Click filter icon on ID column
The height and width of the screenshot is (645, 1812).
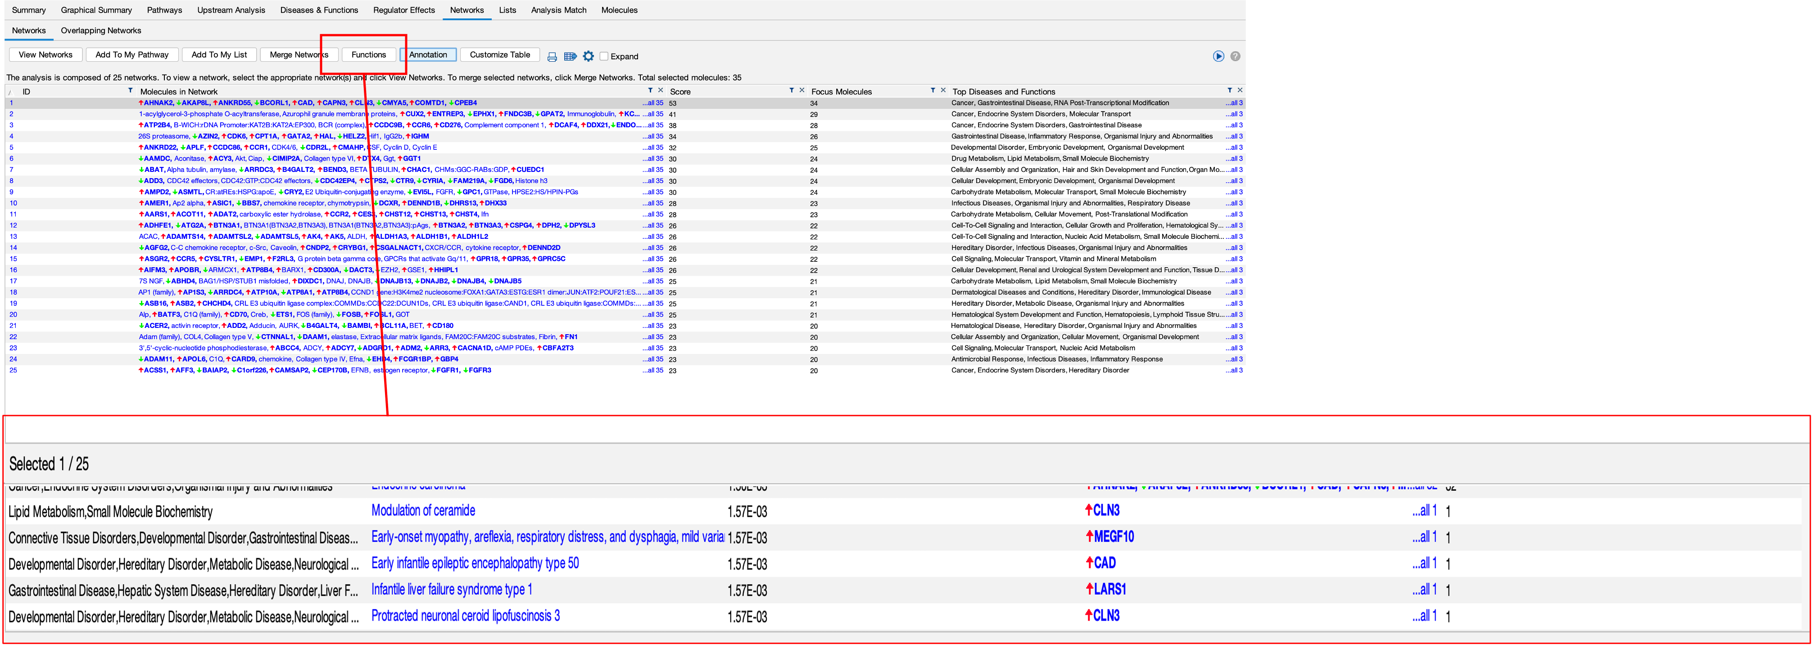(130, 91)
